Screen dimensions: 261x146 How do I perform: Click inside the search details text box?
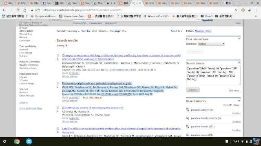(213, 75)
